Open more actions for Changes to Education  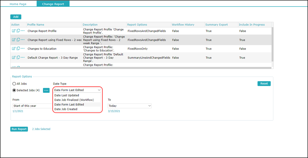coord(23,48)
